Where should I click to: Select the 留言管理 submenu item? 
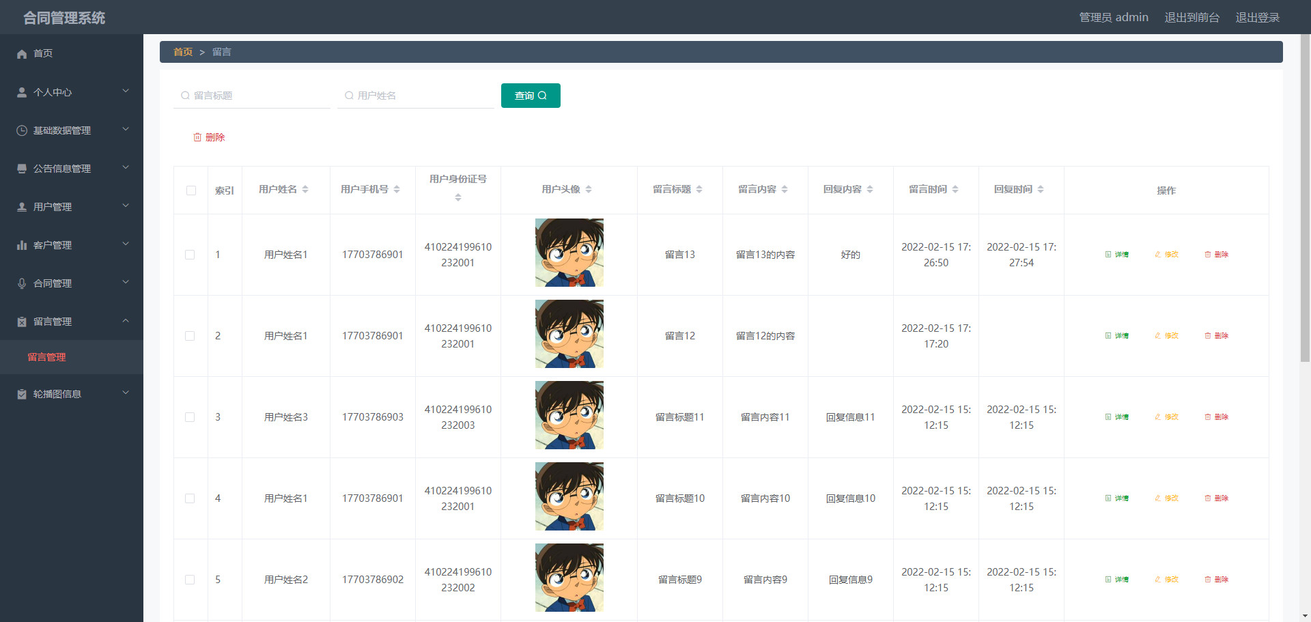tap(72, 357)
